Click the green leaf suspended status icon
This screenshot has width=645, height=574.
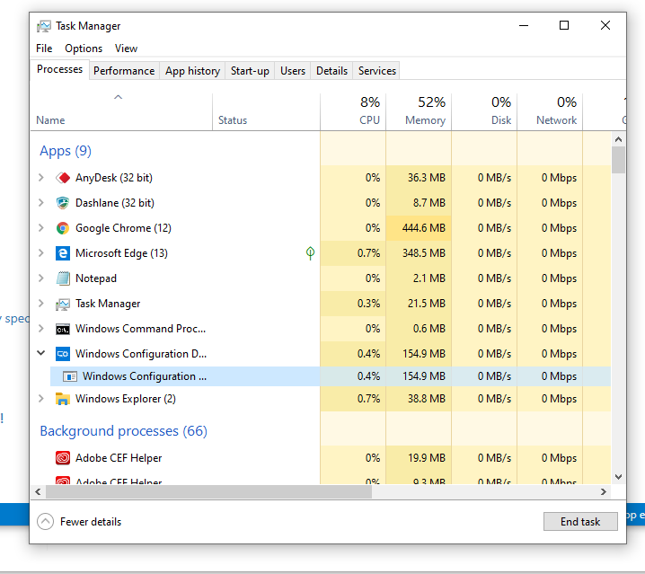[x=310, y=252]
